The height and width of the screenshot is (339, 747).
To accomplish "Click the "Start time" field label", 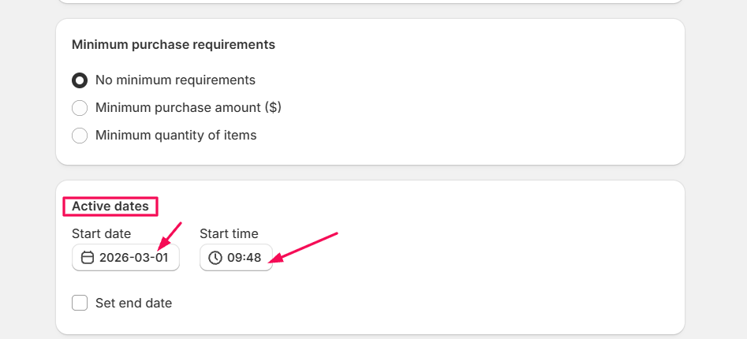I will tap(229, 233).
